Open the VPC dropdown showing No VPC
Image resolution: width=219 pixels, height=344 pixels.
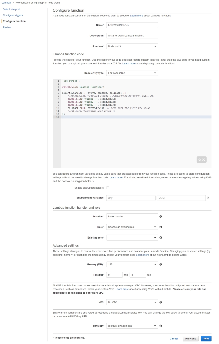[132, 302]
